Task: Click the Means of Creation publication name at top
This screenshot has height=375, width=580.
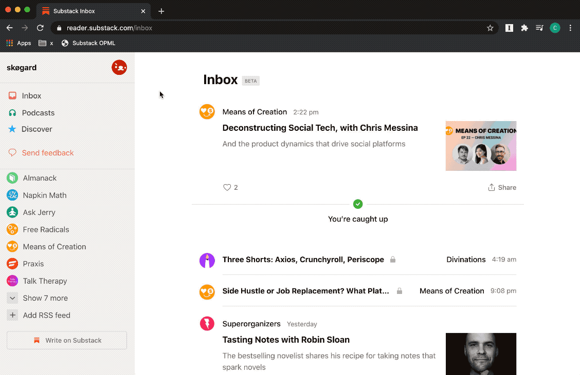Action: coord(255,112)
